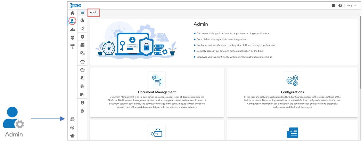Click the Admin heading text
Viewport: 363px width, 142px height.
tap(201, 24)
